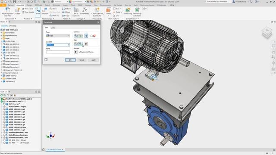
Task: Click status circle beside Bolted Connection1.iam in Vault
Action: tap(5, 132)
